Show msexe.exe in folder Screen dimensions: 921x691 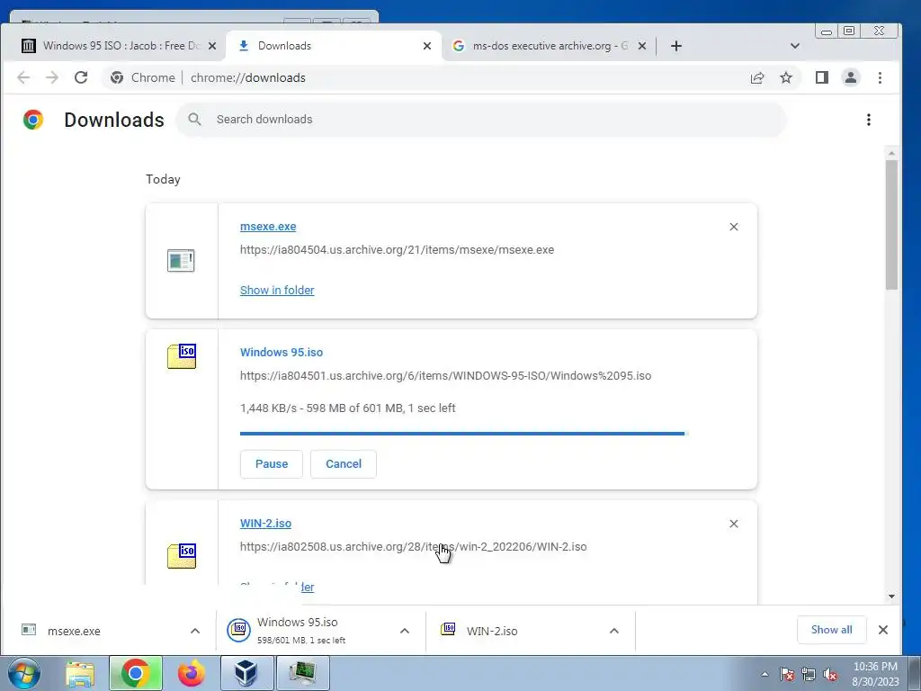point(277,291)
